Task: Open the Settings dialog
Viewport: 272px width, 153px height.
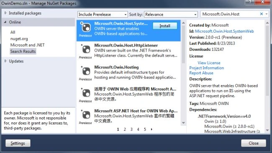Action: [18, 143]
